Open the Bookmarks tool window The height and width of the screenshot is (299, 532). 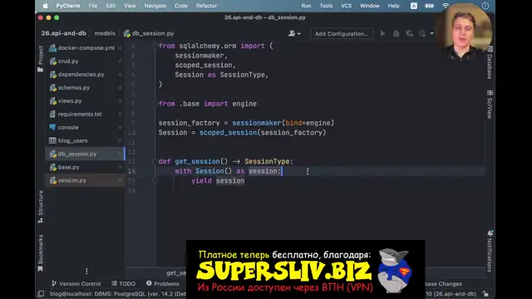tap(41, 252)
